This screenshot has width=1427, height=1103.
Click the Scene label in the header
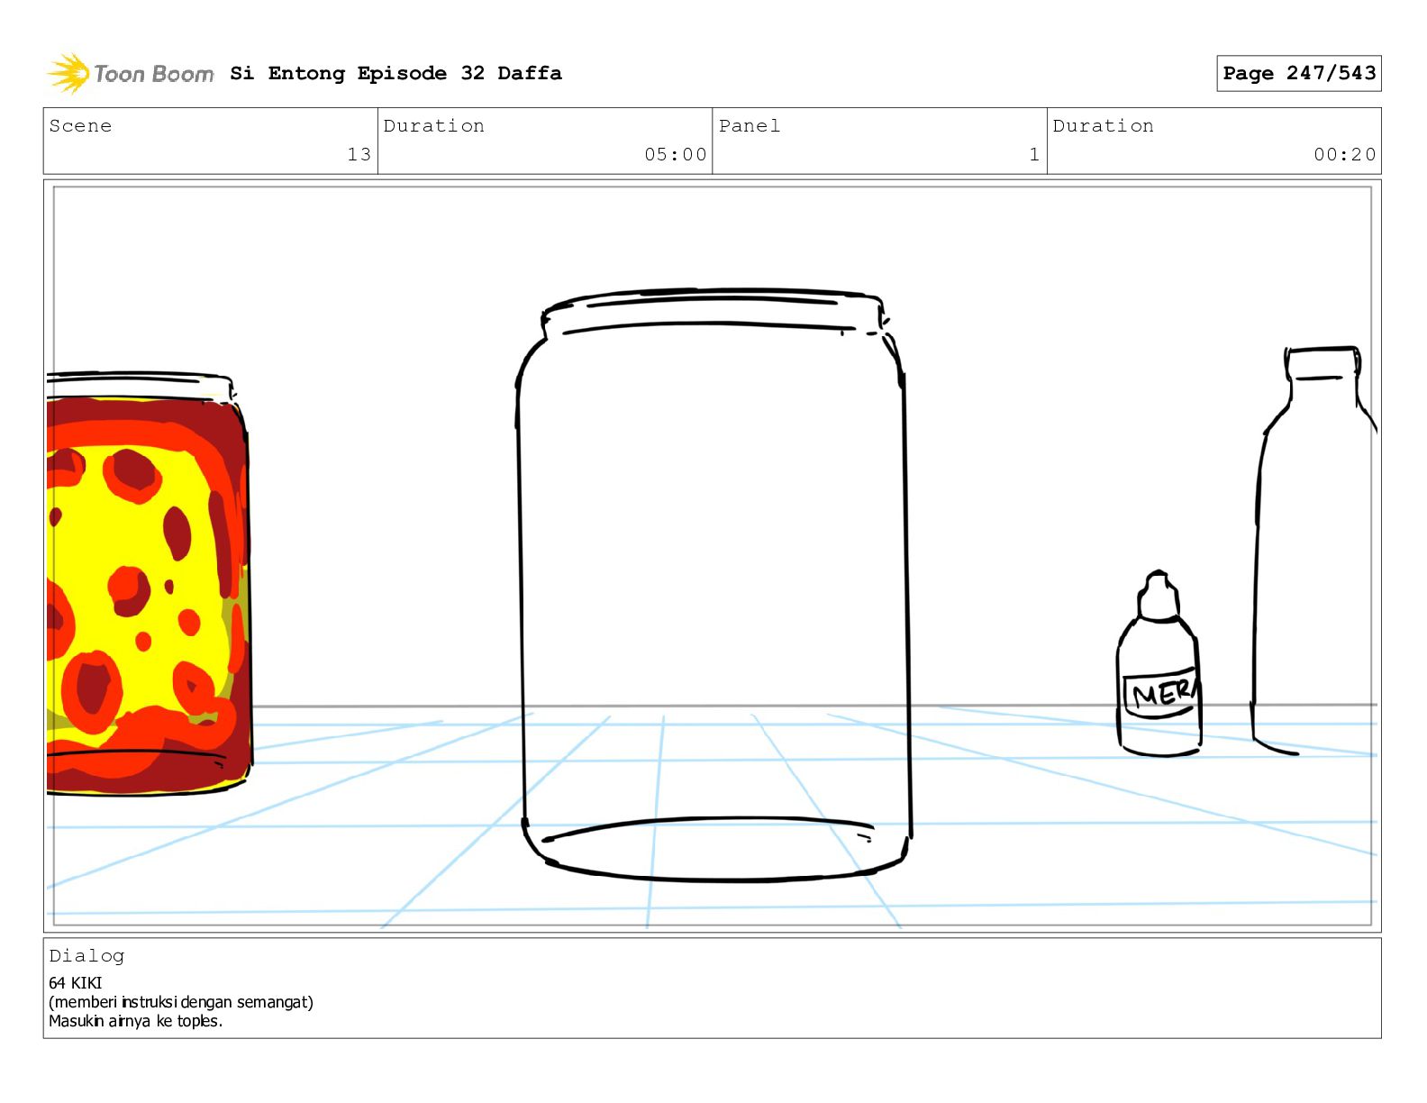pyautogui.click(x=80, y=126)
